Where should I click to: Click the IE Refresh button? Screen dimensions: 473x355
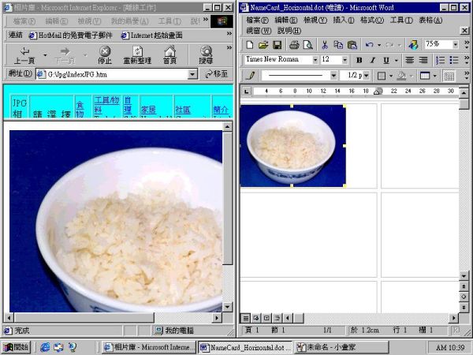click(137, 54)
